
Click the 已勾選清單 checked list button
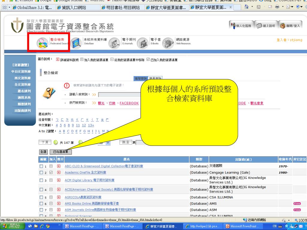[61, 152]
